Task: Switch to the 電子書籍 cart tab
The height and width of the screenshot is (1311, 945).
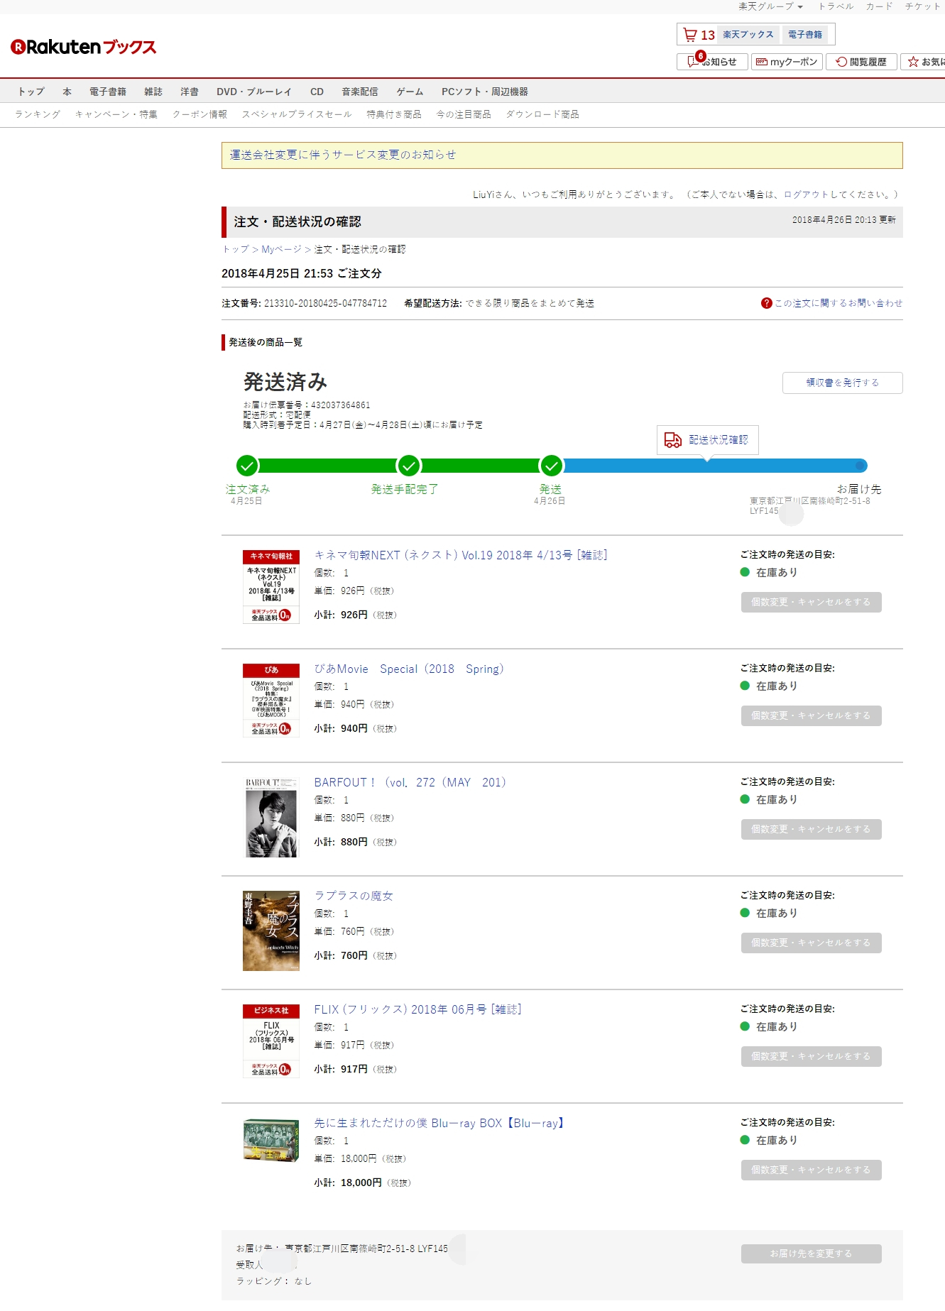Action: tap(805, 35)
